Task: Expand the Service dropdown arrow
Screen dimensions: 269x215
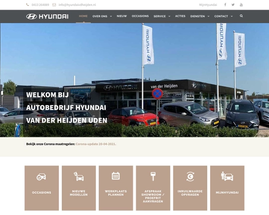Action: 169,16
